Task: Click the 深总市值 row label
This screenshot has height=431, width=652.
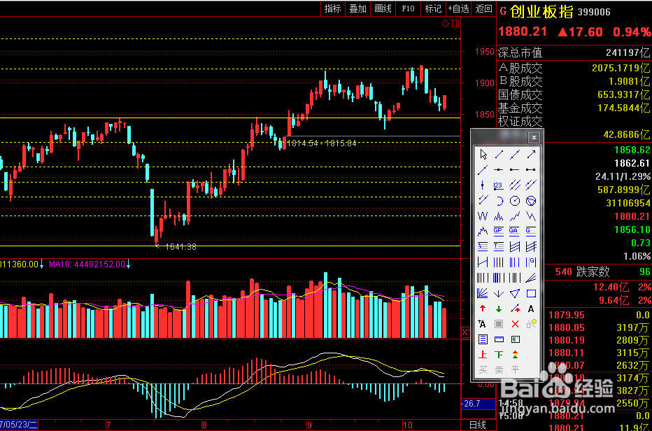Action: point(520,53)
